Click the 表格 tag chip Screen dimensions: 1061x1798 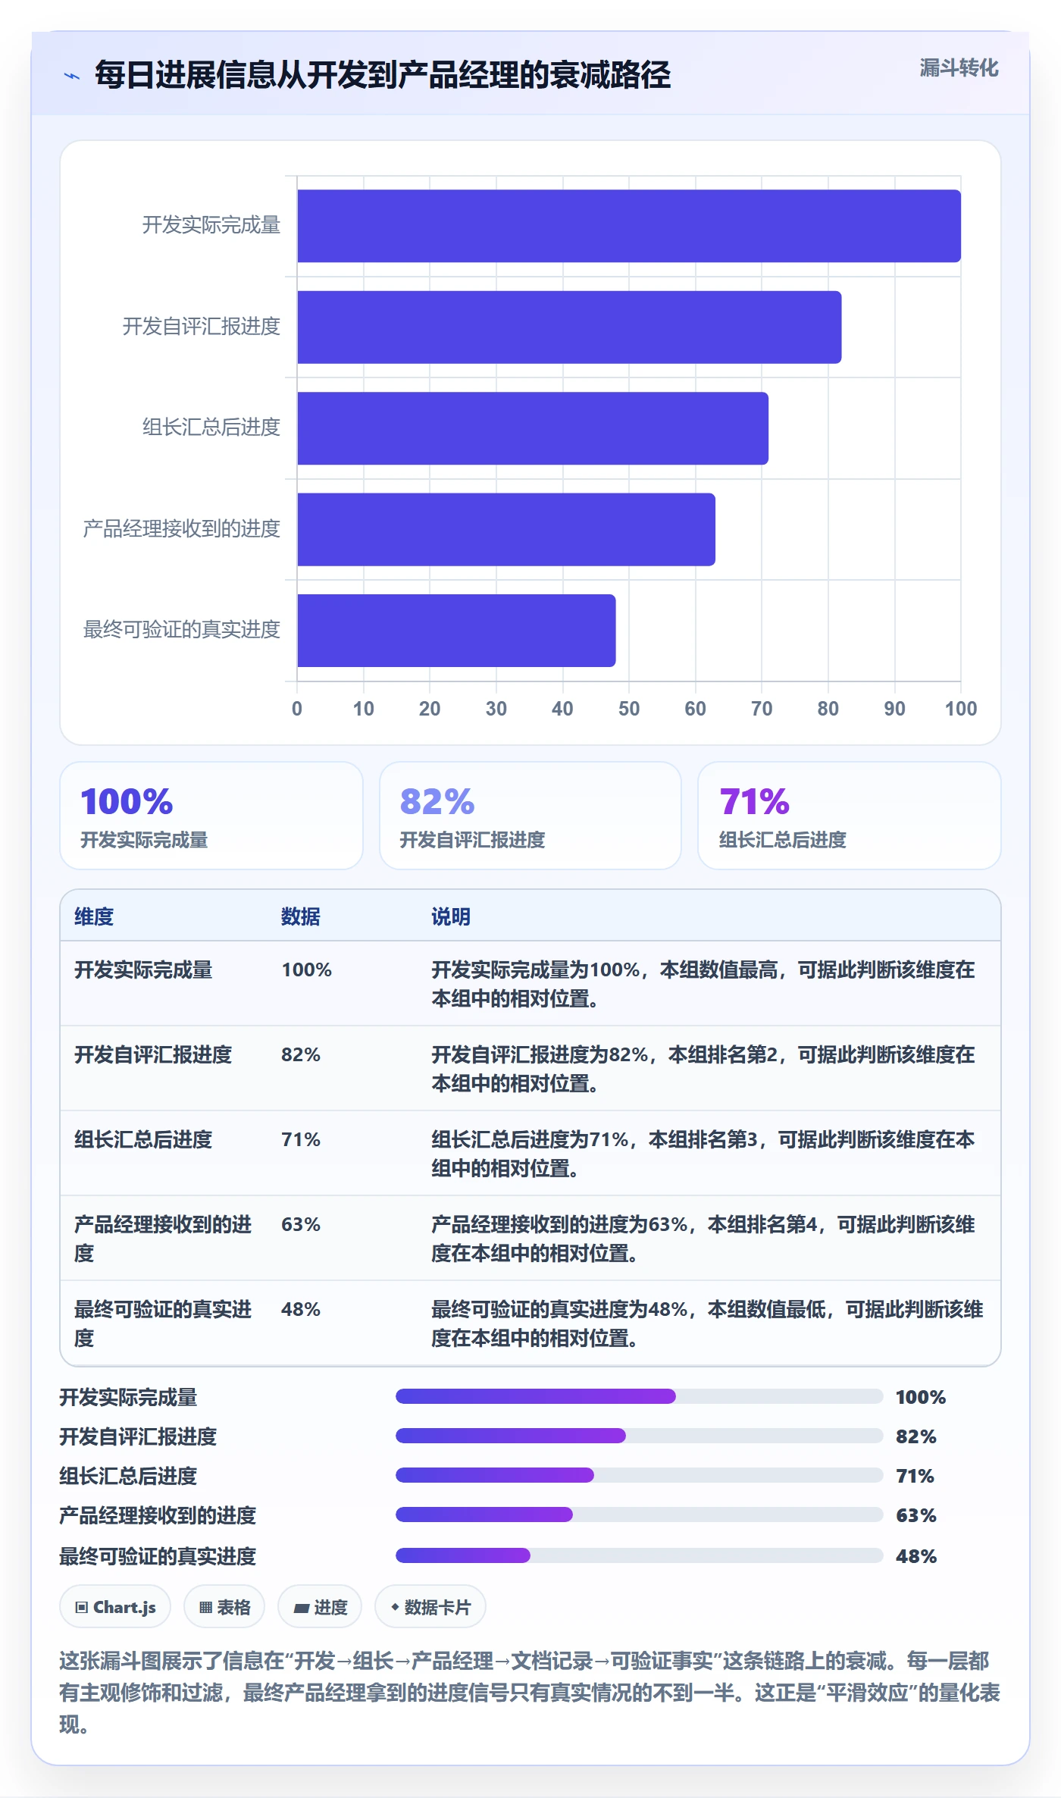click(x=224, y=1606)
